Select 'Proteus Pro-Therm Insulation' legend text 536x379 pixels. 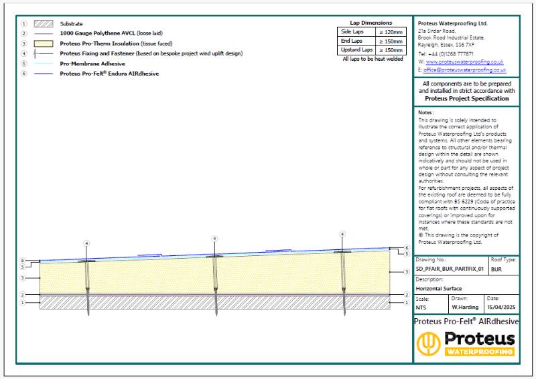pos(99,43)
